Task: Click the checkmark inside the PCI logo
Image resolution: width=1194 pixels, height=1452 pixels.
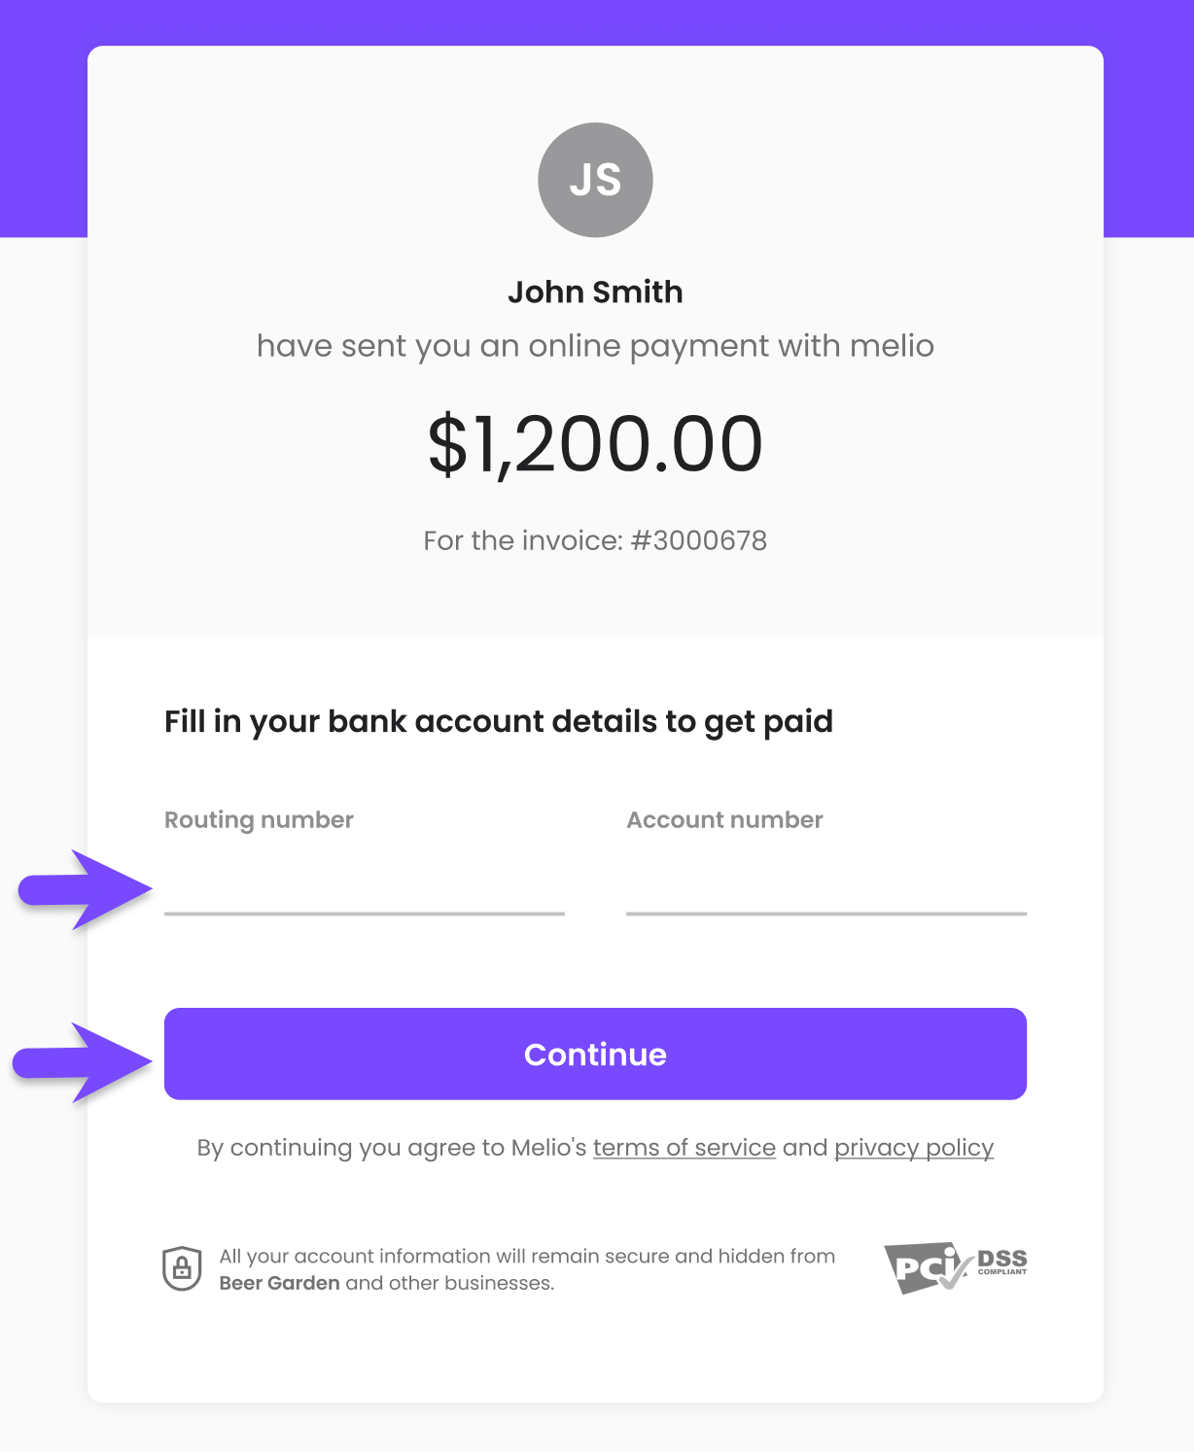Action: pos(956,1274)
